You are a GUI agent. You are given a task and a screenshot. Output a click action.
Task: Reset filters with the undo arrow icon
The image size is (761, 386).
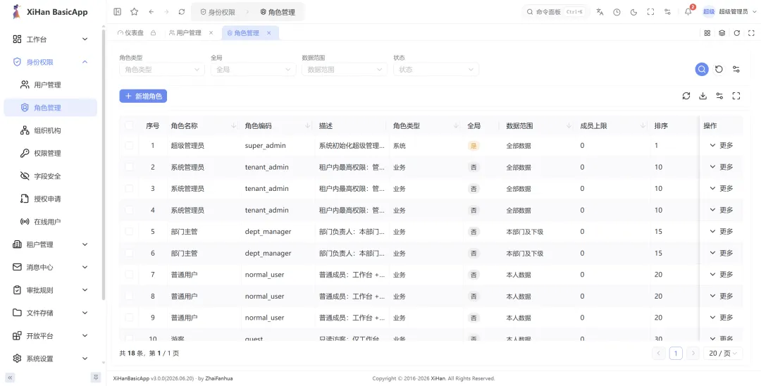pyautogui.click(x=719, y=69)
